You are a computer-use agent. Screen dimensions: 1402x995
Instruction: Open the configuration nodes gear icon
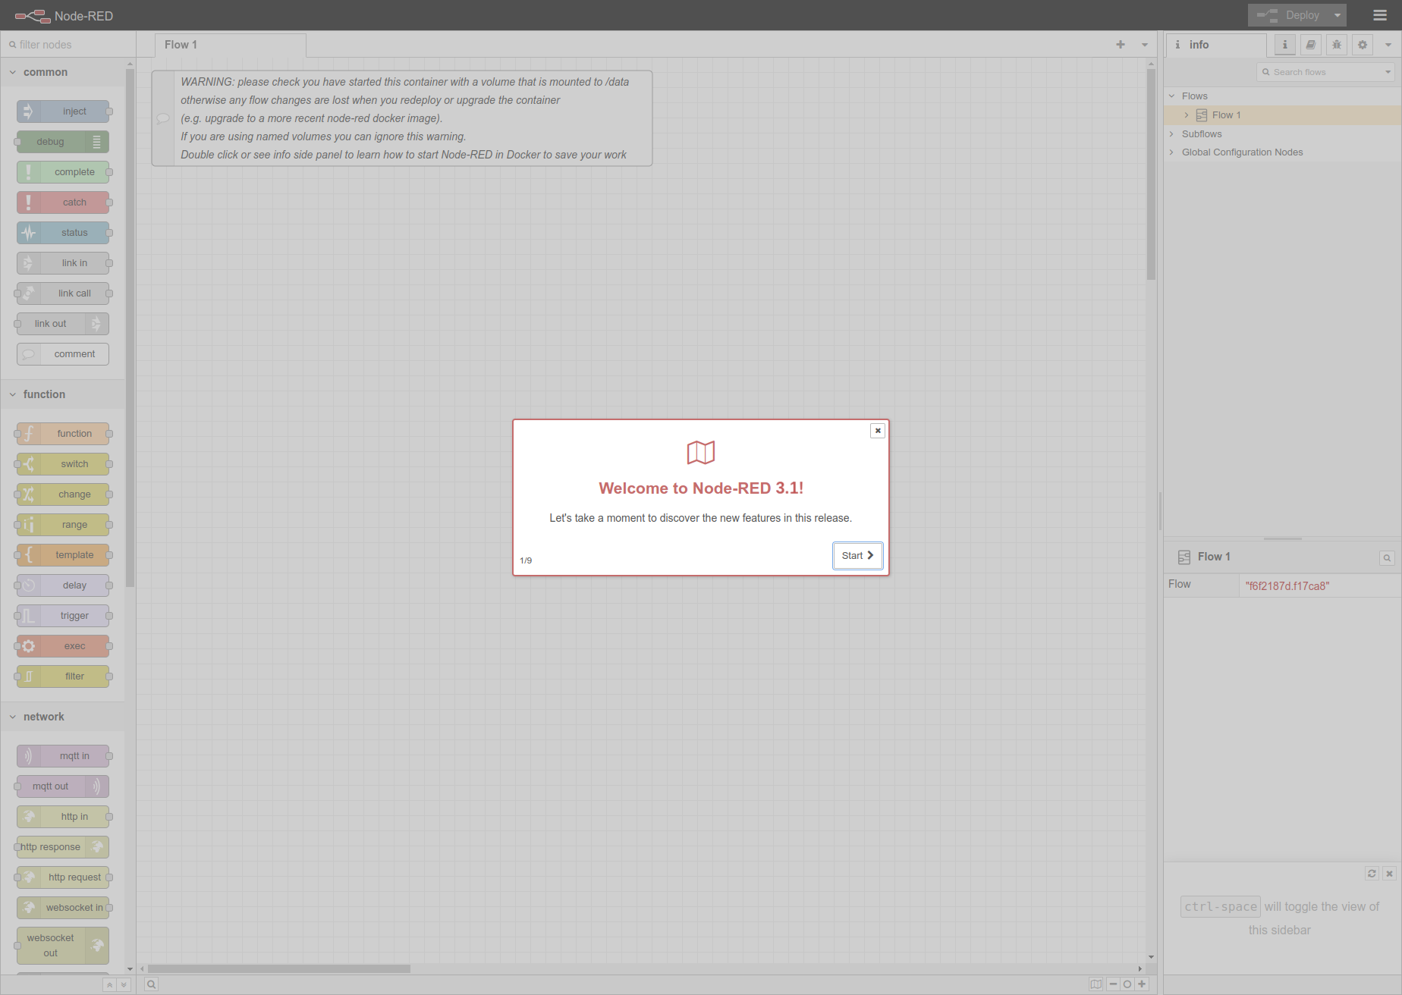point(1362,45)
